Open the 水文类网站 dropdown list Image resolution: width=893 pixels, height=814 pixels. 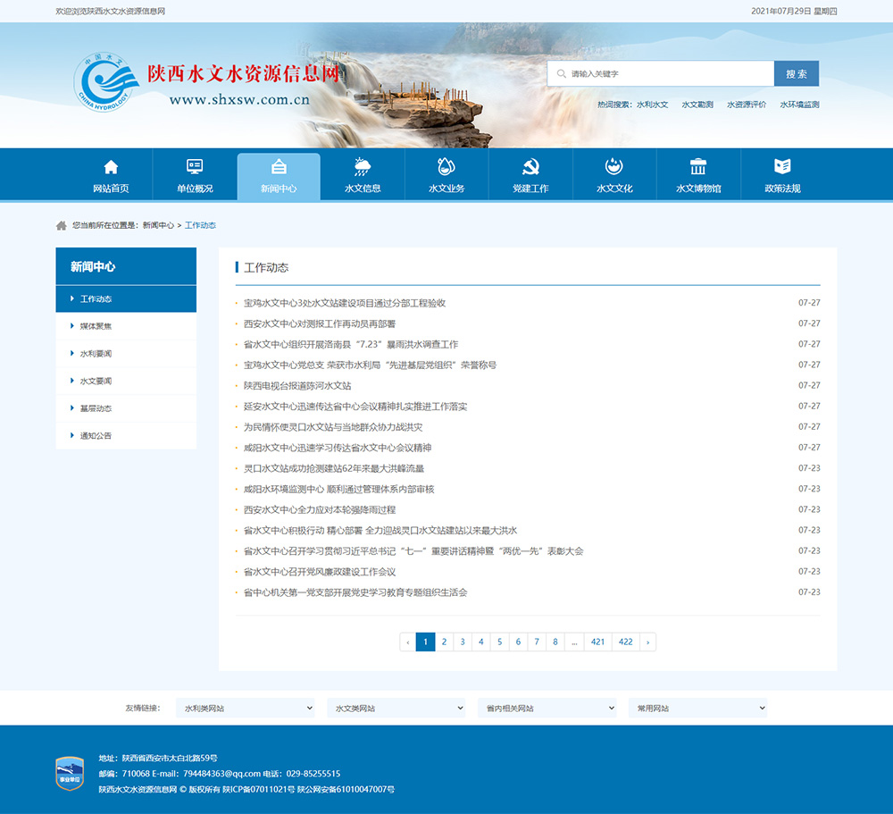pos(396,708)
